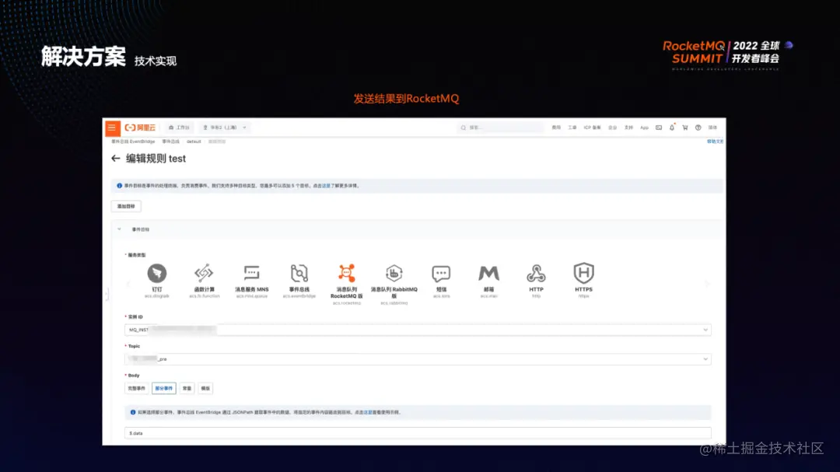Image resolution: width=840 pixels, height=472 pixels.
Task: Go to 事件总线 EventBridge breadcrumb
Action: click(133, 142)
